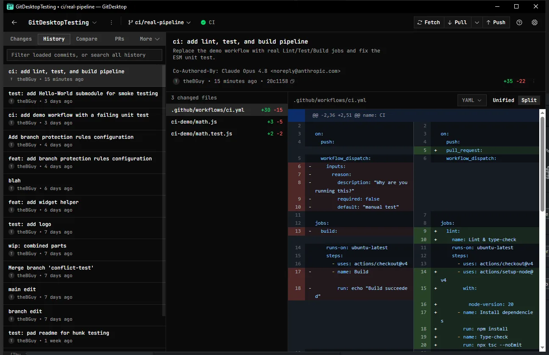Image resolution: width=549 pixels, height=355 pixels.
Task: Select ci-demo/math.test.js in changed files
Action: 227,134
